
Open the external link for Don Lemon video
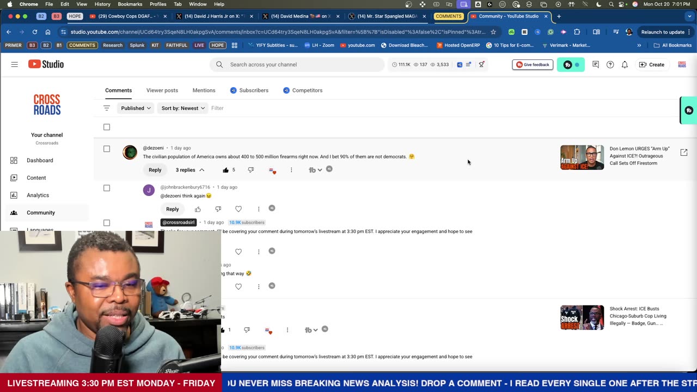[x=684, y=152]
